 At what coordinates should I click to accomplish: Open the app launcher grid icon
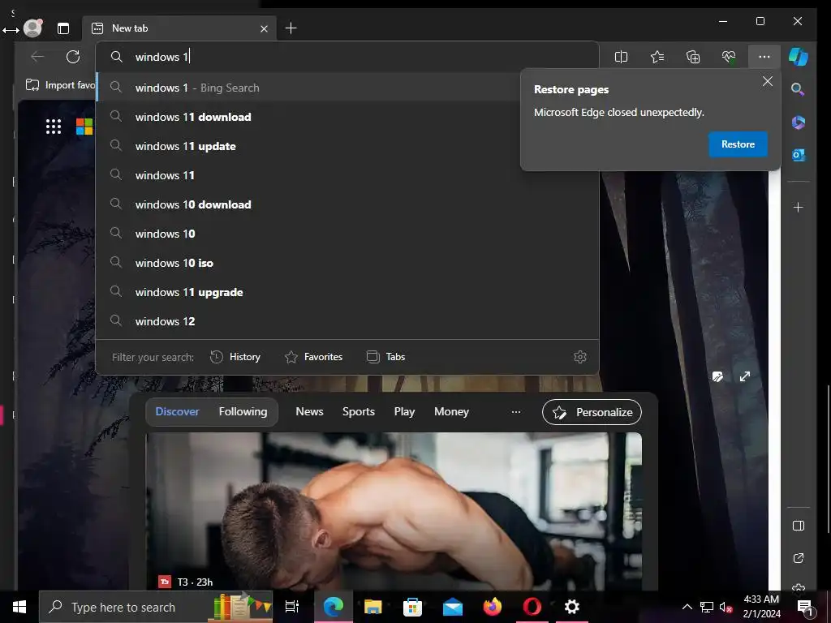pyautogui.click(x=54, y=127)
